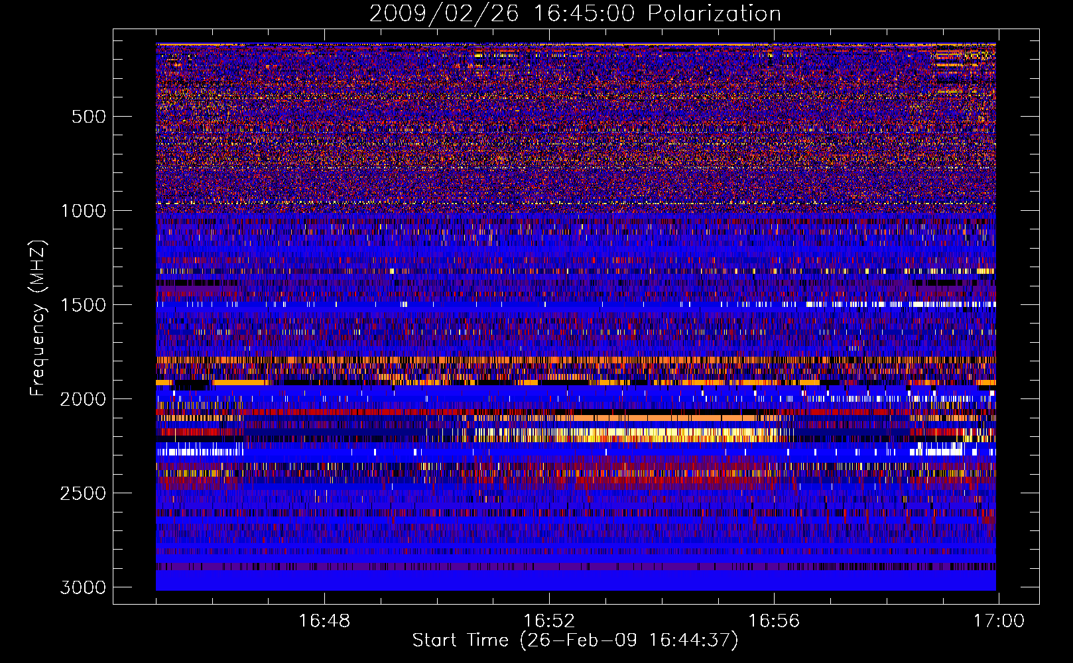Click the 17:00 time tick label

coord(999,621)
